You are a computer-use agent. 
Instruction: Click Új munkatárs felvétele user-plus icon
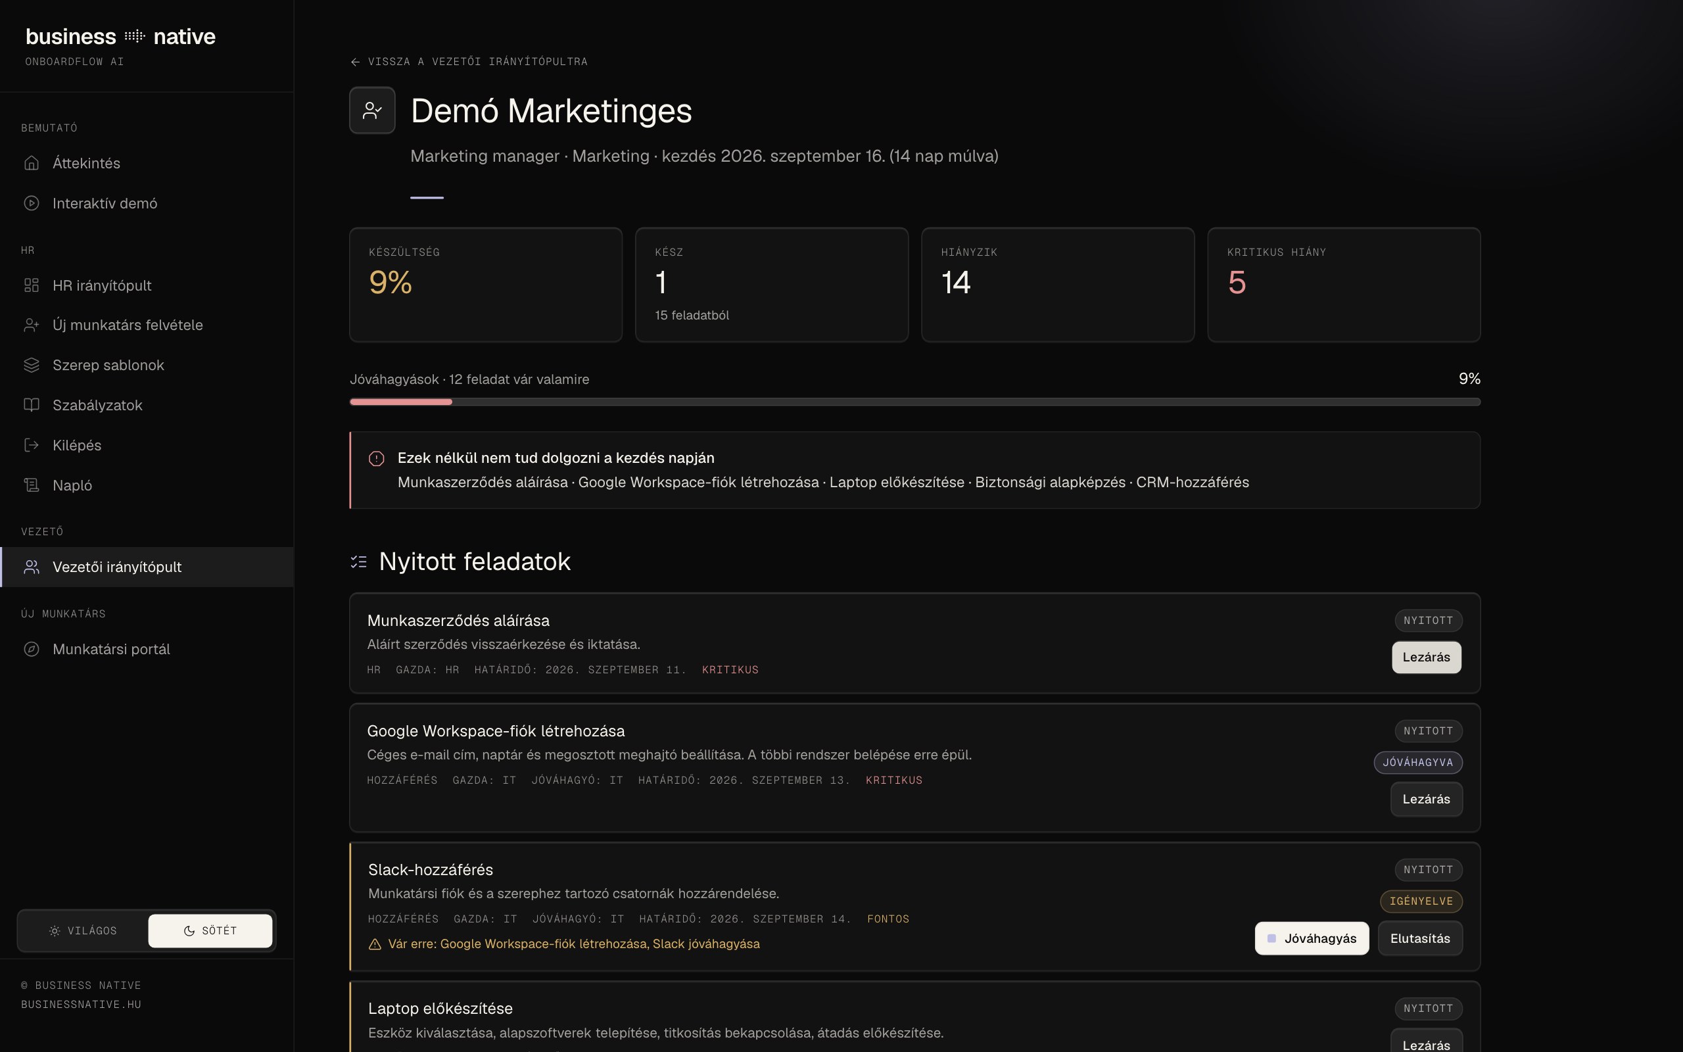[x=32, y=325]
